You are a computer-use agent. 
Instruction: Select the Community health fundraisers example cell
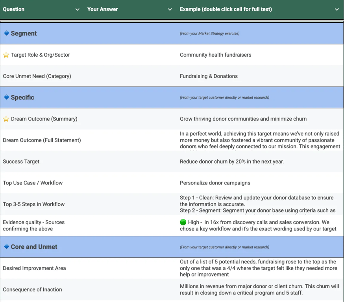point(216,55)
